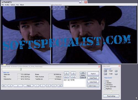Screen dimensions: 138x100
Task: Set end mark with the ] button
Action: pos(73,73)
